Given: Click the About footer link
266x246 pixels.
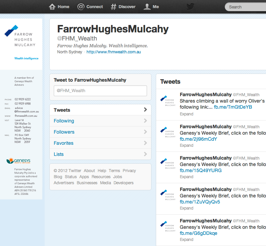Looking at the screenshot, I should tap(89, 171).
